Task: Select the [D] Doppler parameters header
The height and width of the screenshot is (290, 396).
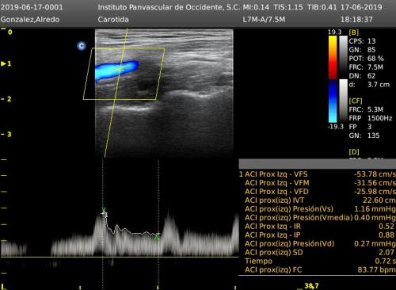Action: pos(354,152)
